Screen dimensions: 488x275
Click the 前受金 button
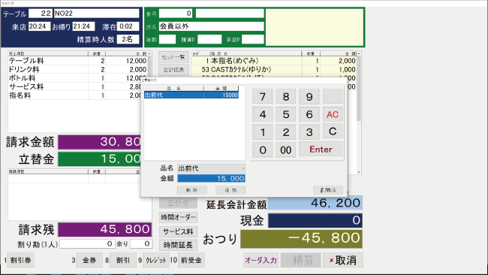tap(191, 260)
